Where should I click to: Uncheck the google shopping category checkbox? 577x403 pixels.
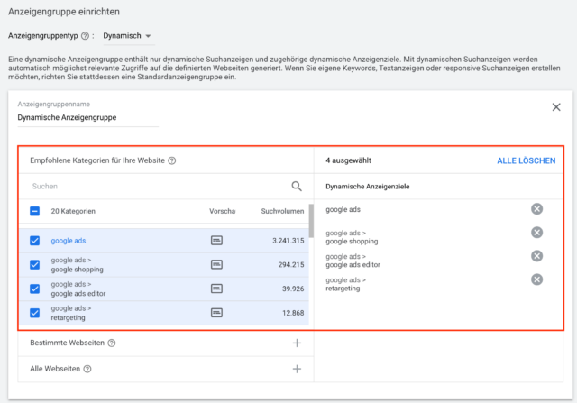tap(34, 265)
